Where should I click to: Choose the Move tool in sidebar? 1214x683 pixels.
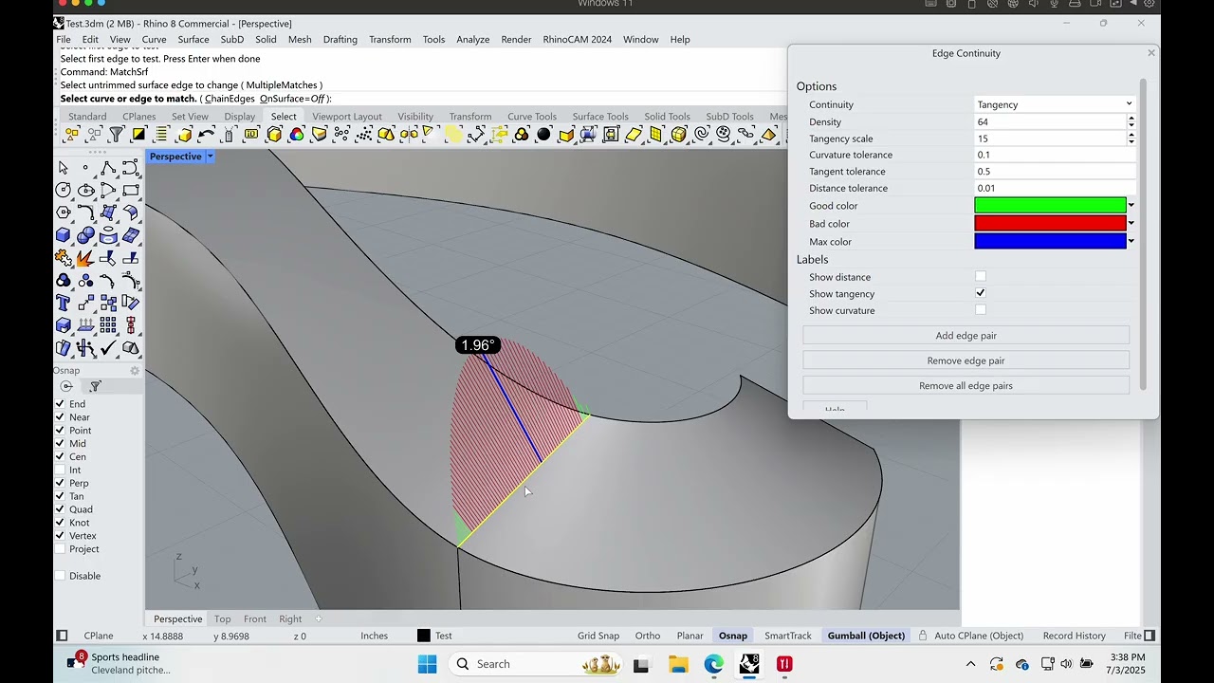click(85, 304)
